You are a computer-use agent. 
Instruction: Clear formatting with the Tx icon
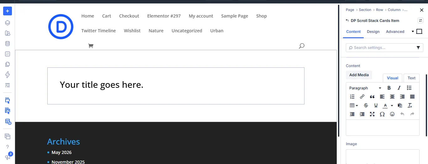point(410,105)
